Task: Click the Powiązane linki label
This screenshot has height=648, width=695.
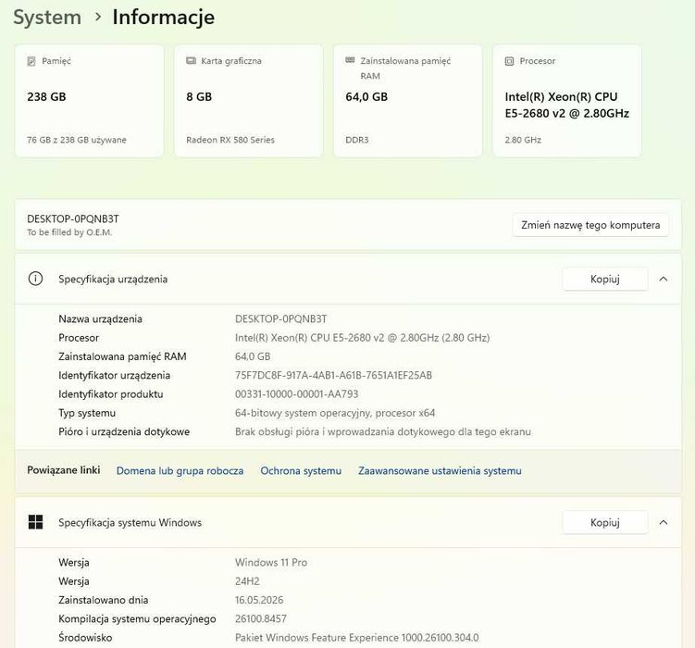Action: click(x=63, y=470)
